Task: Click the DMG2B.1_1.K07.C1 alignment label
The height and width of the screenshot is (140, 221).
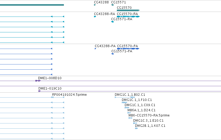Action: tap(150, 126)
